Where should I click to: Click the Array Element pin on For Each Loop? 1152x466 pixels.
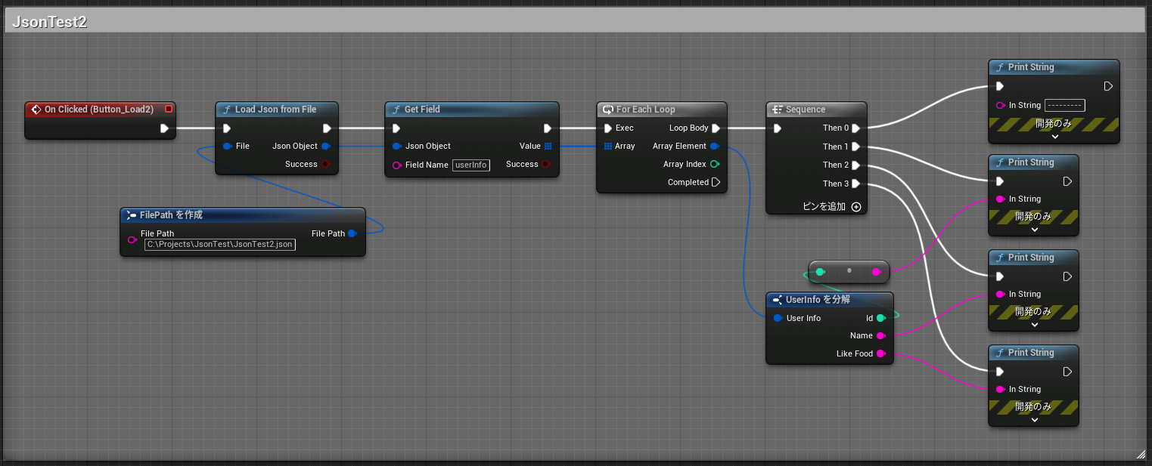[716, 146]
